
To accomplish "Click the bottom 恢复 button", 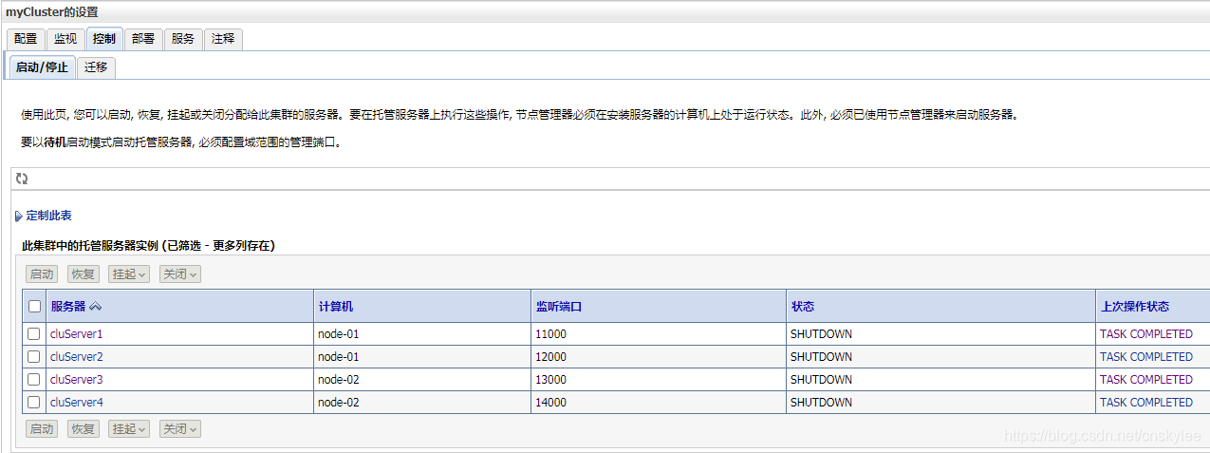I will coord(84,429).
